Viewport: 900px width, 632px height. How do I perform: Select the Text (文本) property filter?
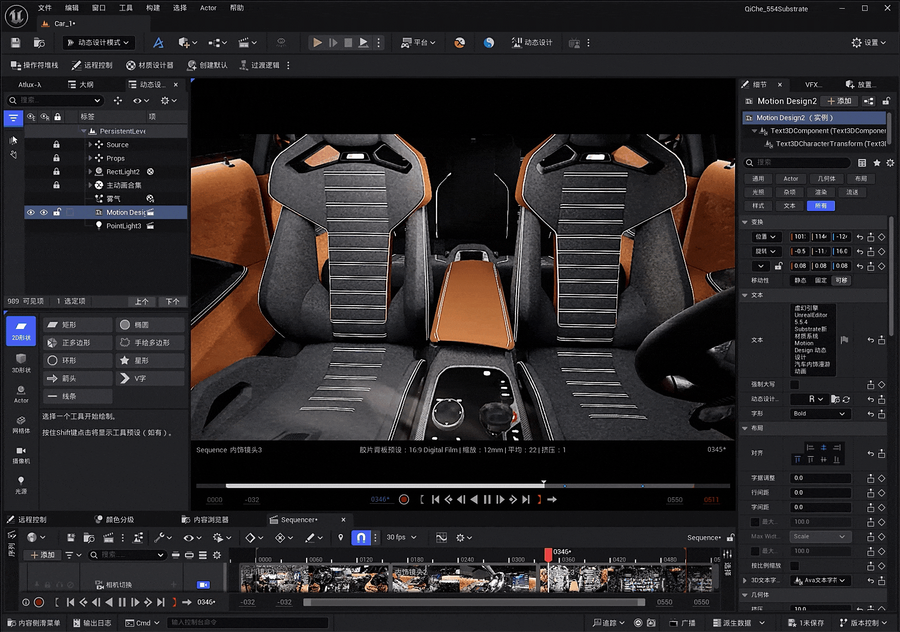coord(790,206)
